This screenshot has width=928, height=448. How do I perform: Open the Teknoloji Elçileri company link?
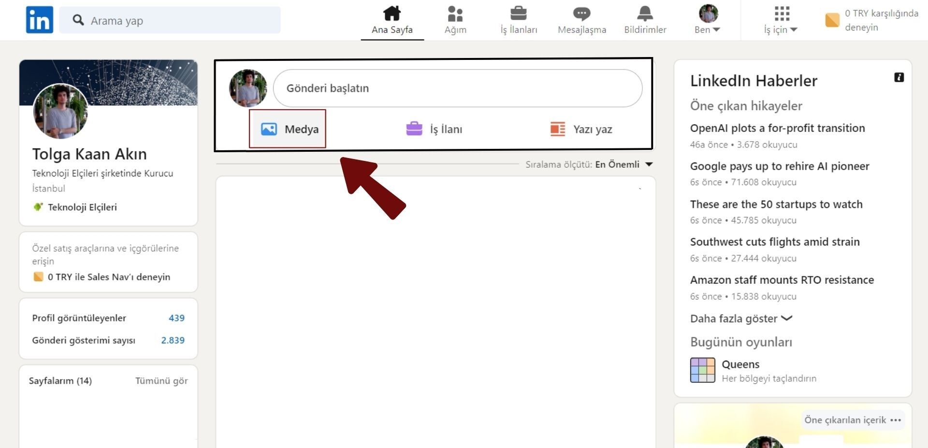pyautogui.click(x=82, y=207)
